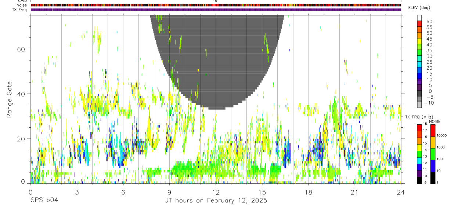Click the blue segment of the NOISE color bar
The height and width of the screenshot is (208, 451).
pos(433,166)
